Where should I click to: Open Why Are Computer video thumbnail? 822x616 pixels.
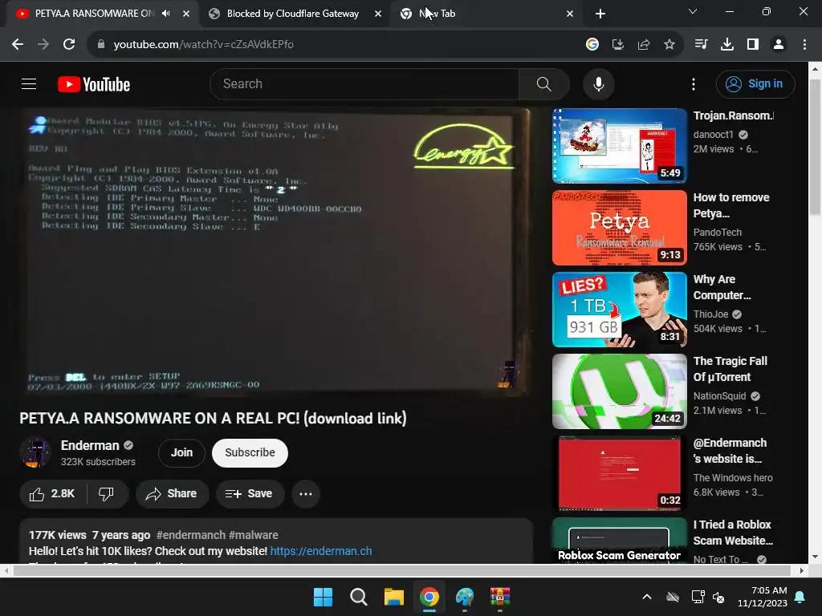pyautogui.click(x=620, y=309)
